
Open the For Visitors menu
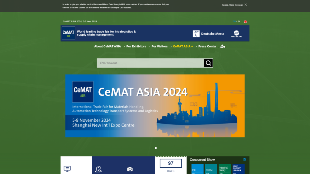(160, 46)
